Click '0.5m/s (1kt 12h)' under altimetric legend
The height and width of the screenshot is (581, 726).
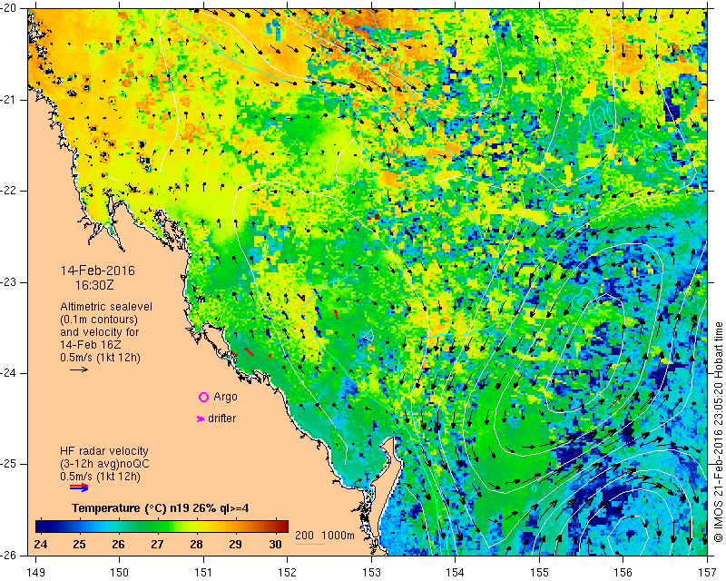(100, 358)
